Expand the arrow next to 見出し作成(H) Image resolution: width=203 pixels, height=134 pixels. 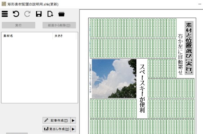coord(73,129)
